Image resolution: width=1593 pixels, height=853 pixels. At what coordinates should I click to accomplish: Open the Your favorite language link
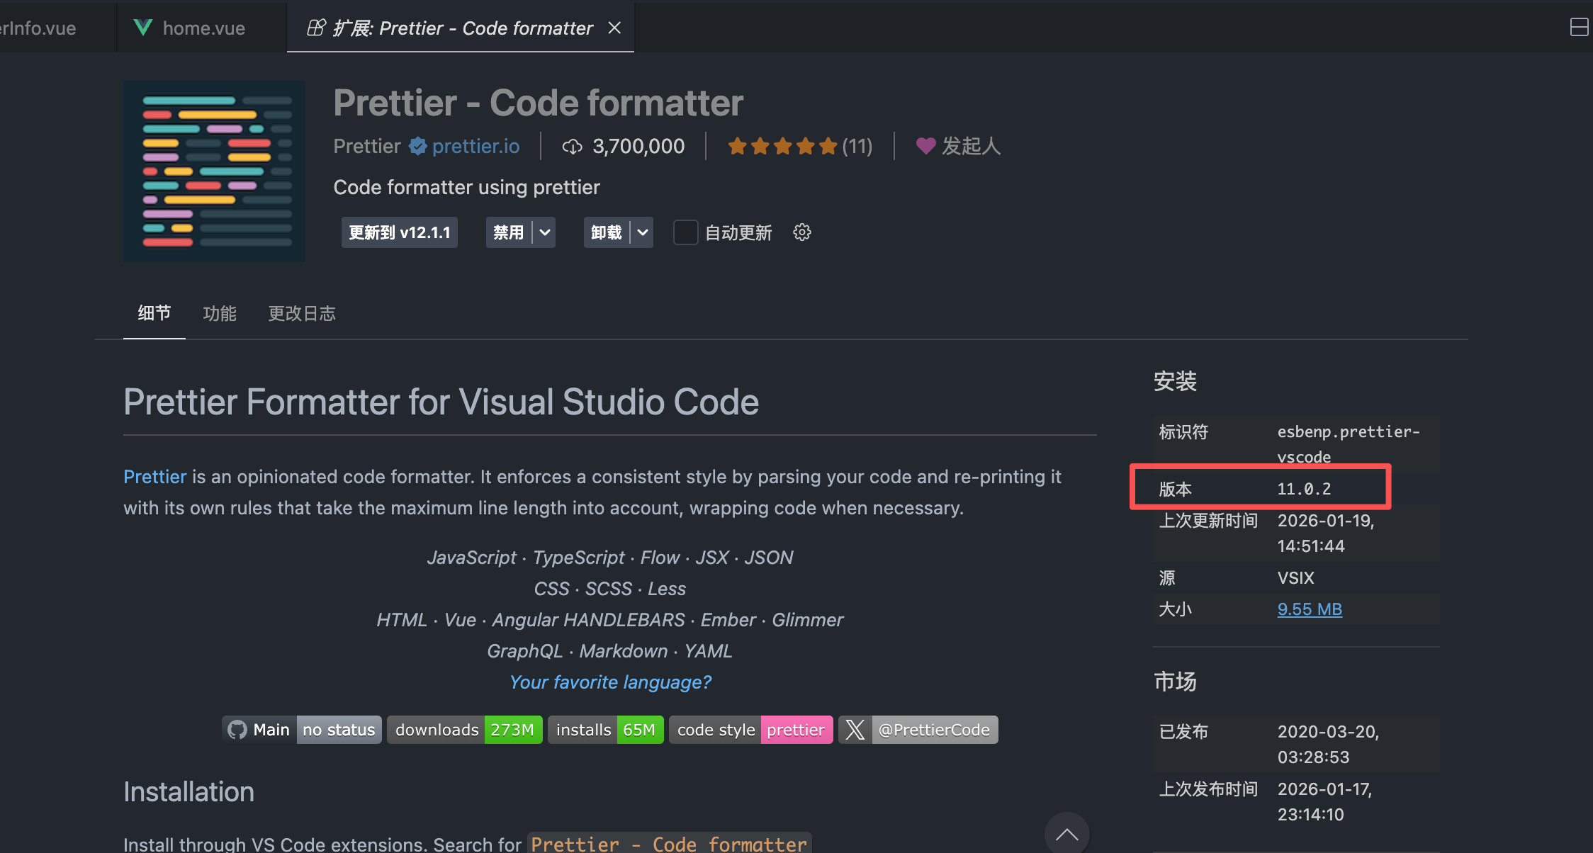[x=610, y=682]
